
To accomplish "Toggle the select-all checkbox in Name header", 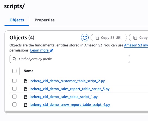I will 14,71.
